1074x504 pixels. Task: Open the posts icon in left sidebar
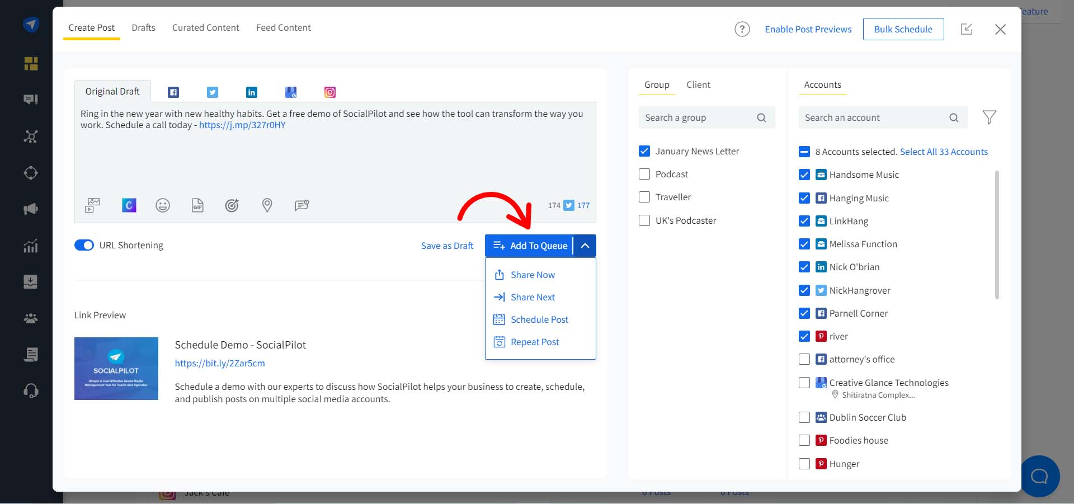(x=31, y=100)
